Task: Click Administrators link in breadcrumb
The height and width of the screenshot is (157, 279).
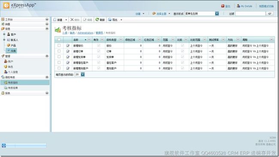Action: [x=85, y=33]
